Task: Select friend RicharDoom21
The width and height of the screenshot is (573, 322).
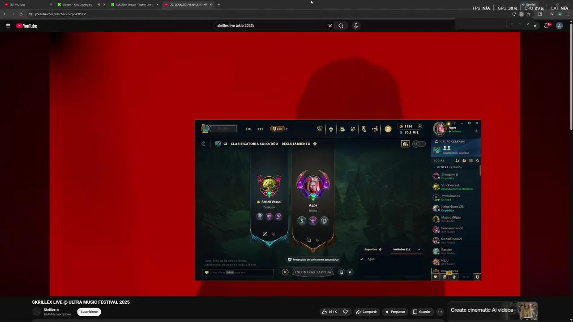Action: point(455,241)
